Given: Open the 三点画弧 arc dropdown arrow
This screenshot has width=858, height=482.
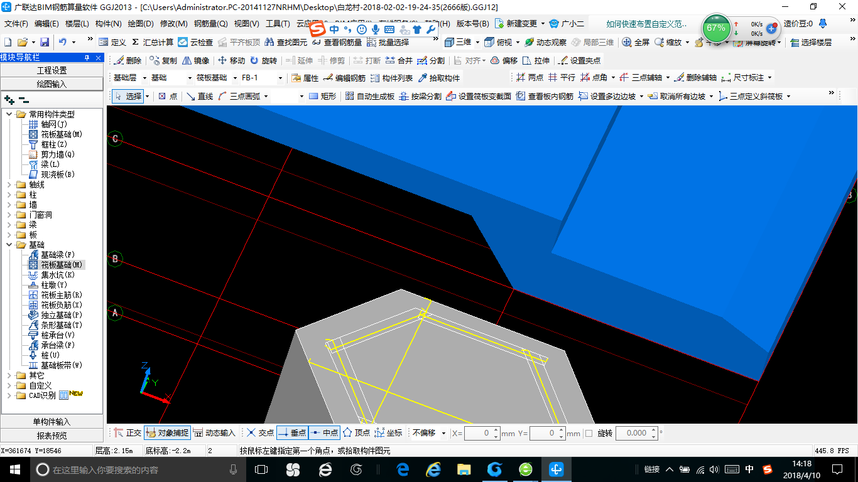Looking at the screenshot, I should [266, 96].
